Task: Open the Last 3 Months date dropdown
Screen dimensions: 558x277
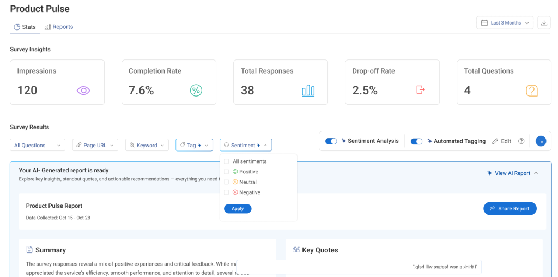Action: [x=505, y=23]
